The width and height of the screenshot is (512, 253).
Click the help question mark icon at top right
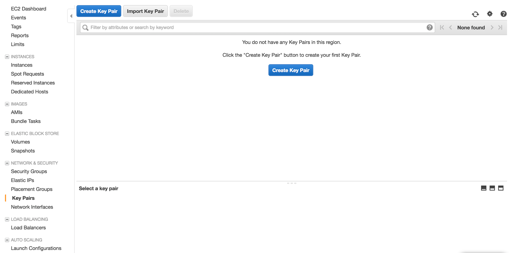pyautogui.click(x=503, y=14)
